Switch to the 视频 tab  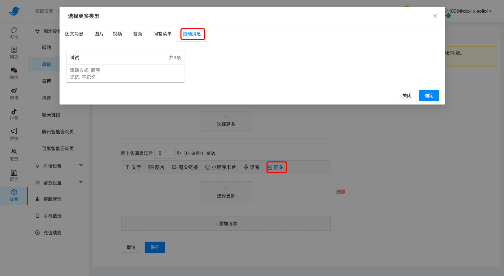pos(117,34)
